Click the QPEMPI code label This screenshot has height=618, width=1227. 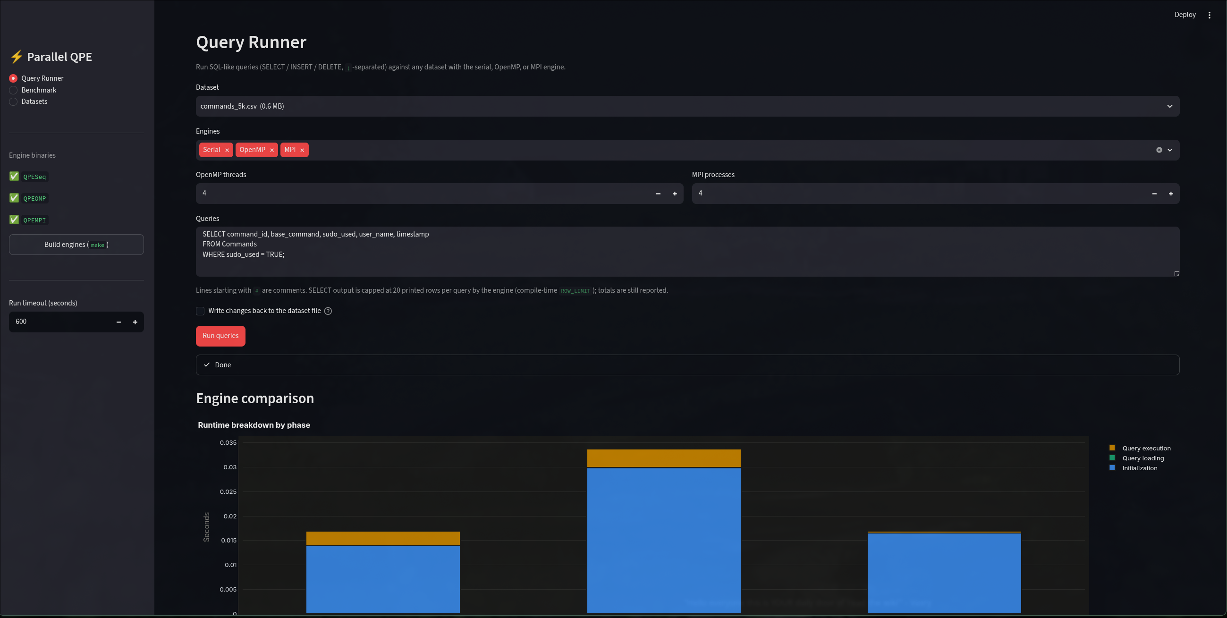coord(35,220)
